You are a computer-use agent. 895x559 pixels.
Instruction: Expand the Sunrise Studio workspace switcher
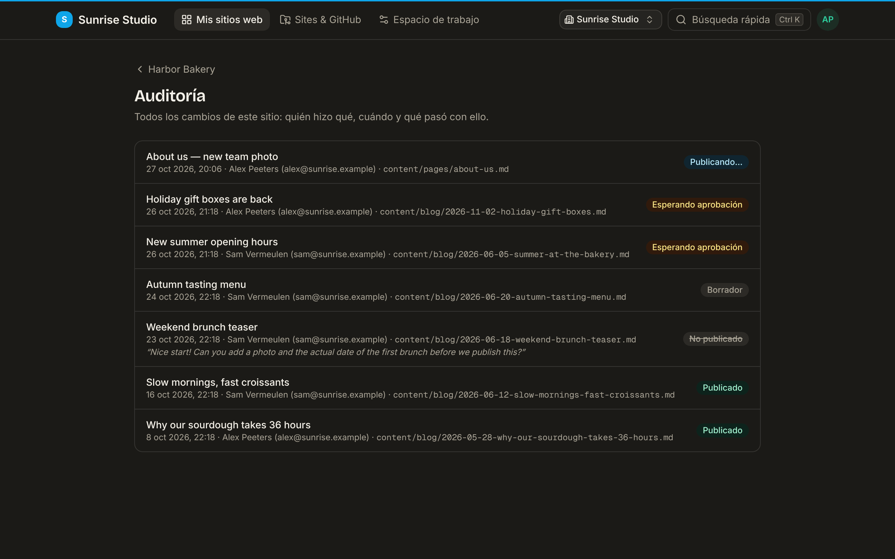pos(610,20)
